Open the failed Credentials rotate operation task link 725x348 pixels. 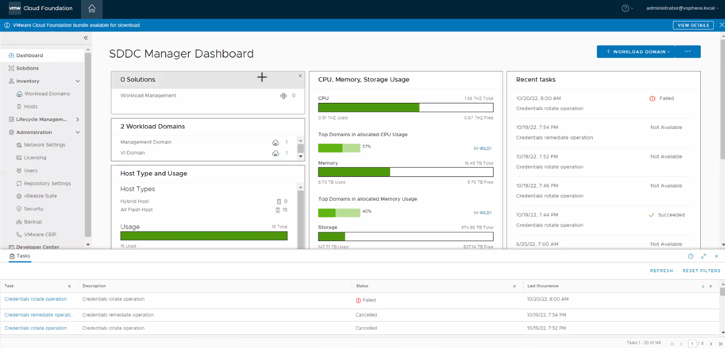(35, 299)
